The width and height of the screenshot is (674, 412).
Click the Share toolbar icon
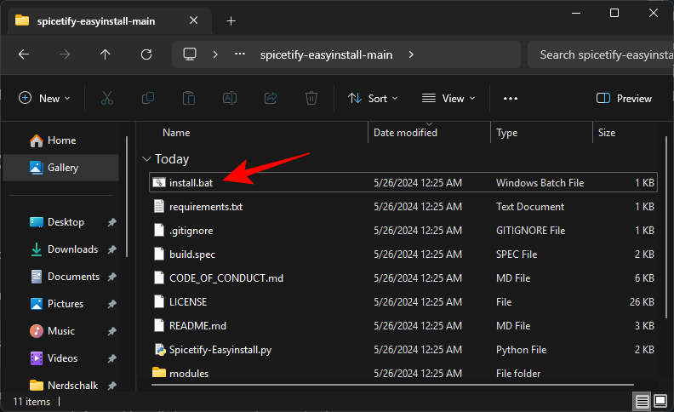271,98
